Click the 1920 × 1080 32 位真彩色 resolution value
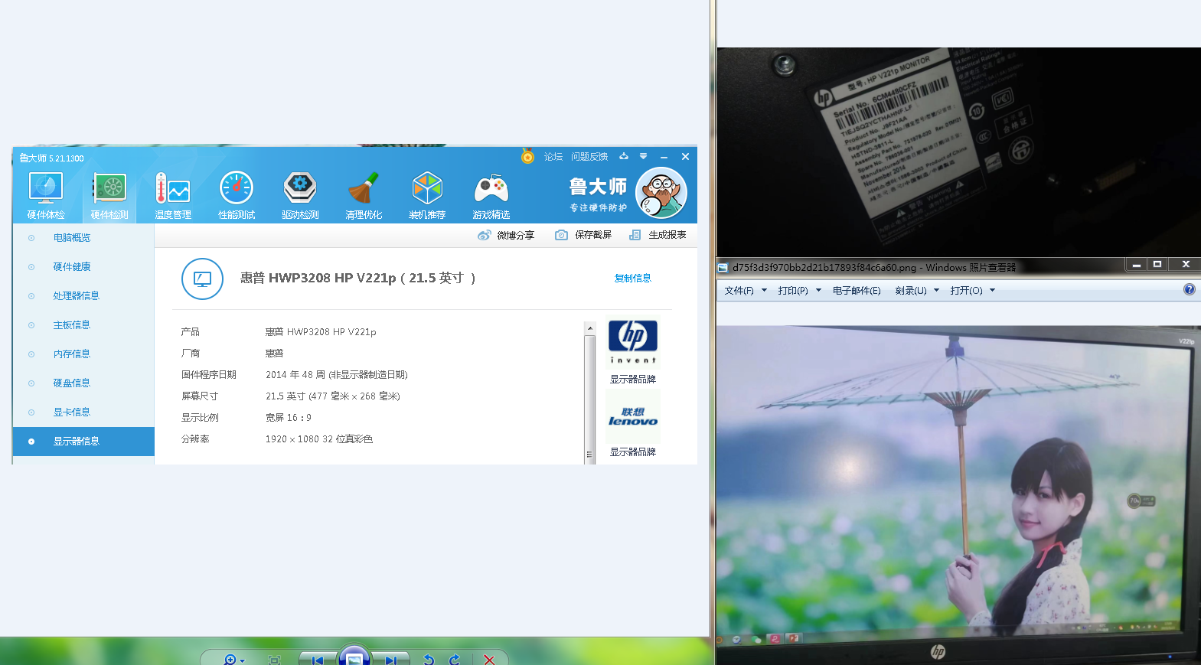Viewport: 1201px width, 665px height. (x=319, y=439)
